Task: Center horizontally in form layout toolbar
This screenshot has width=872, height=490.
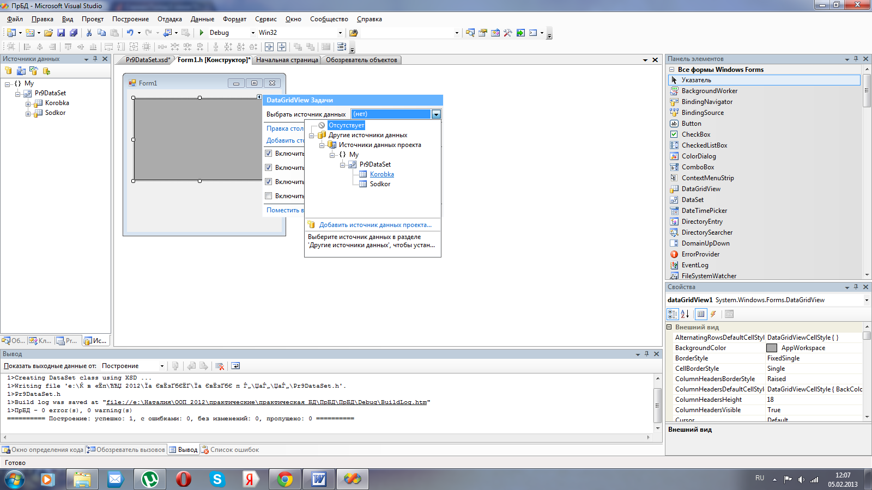Action: coord(269,47)
